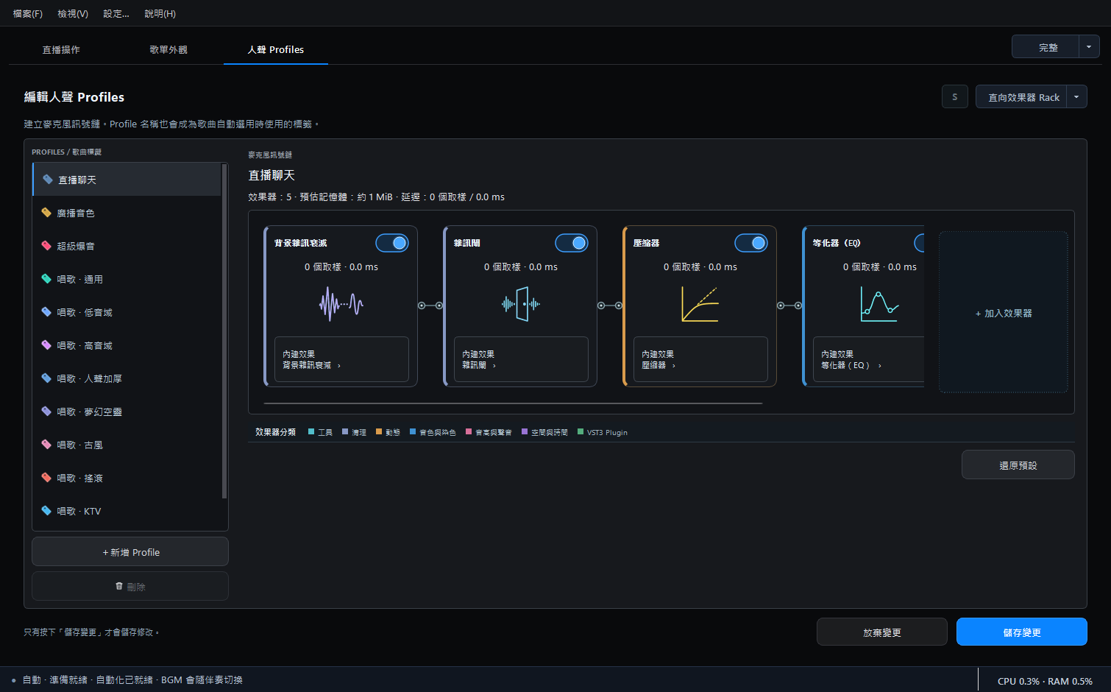Click the connector between 壓縮器 and 等化器
This screenshot has width=1111, height=692.
[x=789, y=306]
